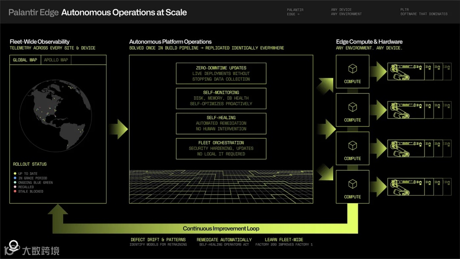Open the SELF-MONITORING box

(x=221, y=98)
